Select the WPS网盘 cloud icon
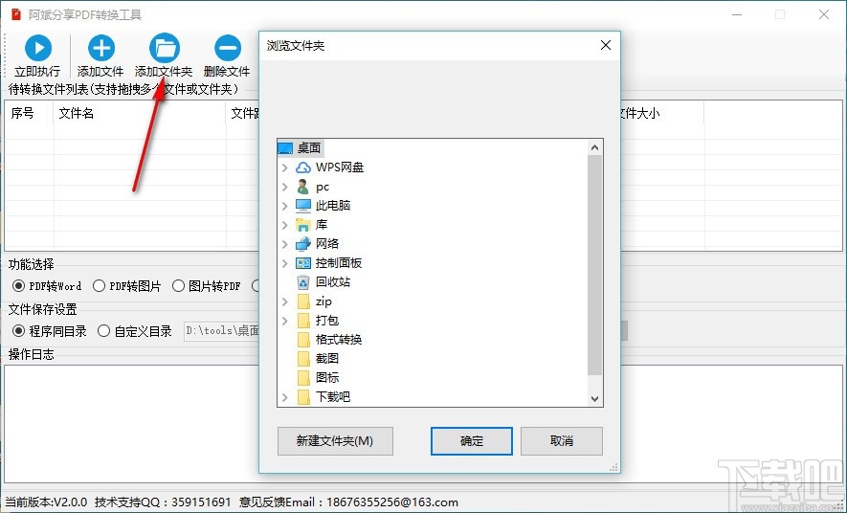This screenshot has height=513, width=847. point(303,167)
